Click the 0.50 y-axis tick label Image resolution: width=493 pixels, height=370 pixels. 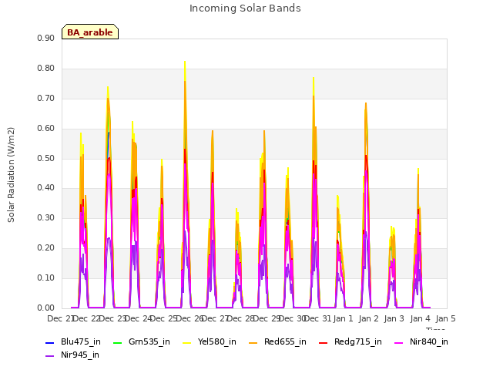point(46,158)
